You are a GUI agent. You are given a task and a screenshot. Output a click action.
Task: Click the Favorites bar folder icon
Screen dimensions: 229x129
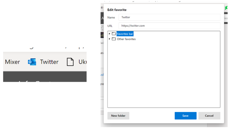click(114, 34)
